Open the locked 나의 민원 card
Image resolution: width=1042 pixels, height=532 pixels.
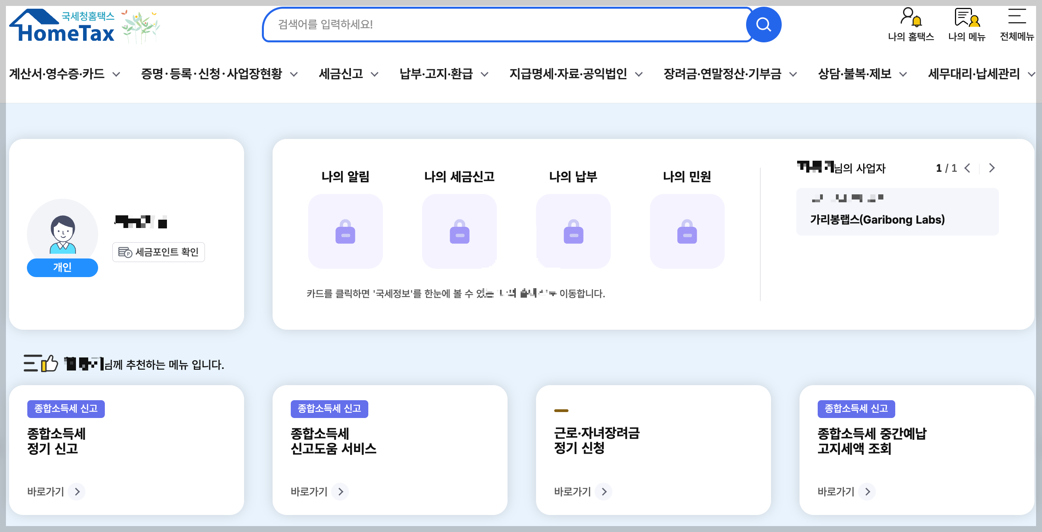tap(687, 231)
